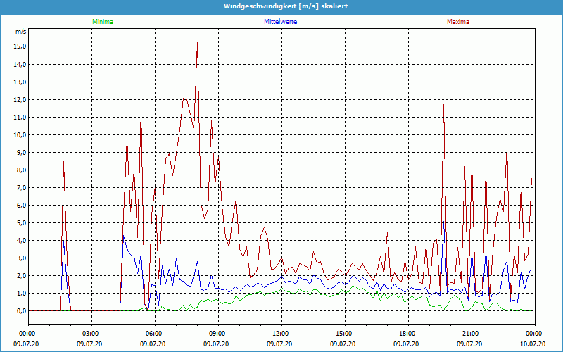Select the first 00:00 09.07.20 time label
This screenshot has width=563, height=352.
(27, 338)
